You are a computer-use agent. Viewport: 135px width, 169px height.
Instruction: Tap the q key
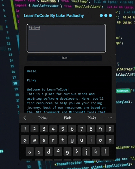coord(25,140)
